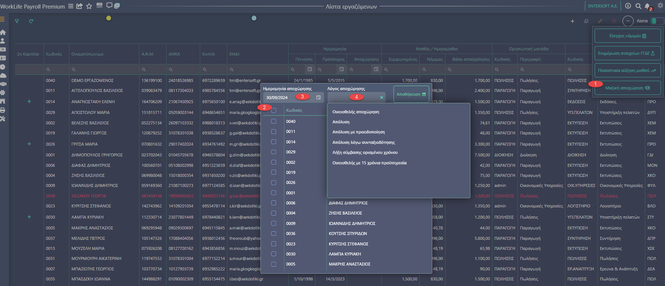
Task: Open the Γέννησης column date filter calendar
Action: [310, 69]
